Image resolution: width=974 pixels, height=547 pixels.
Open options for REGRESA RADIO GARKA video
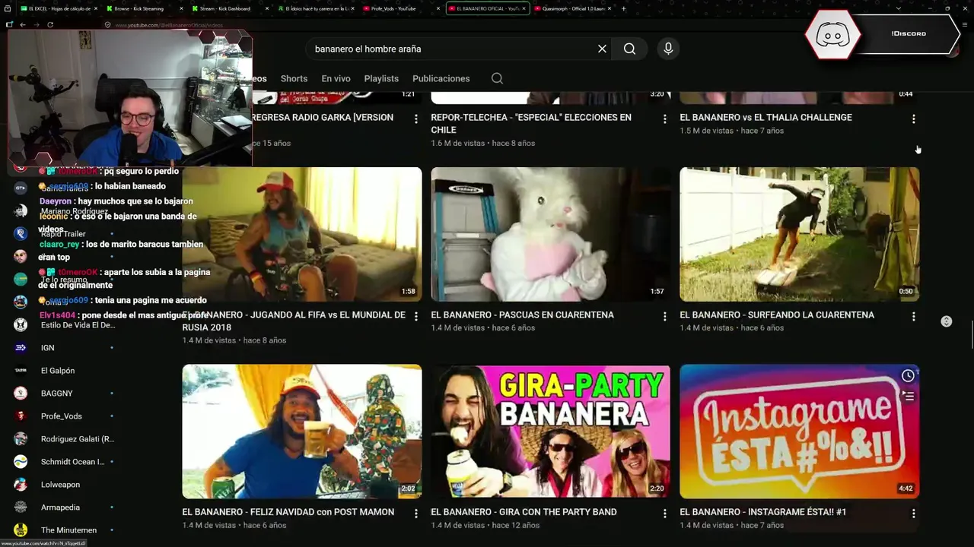pyautogui.click(x=415, y=119)
